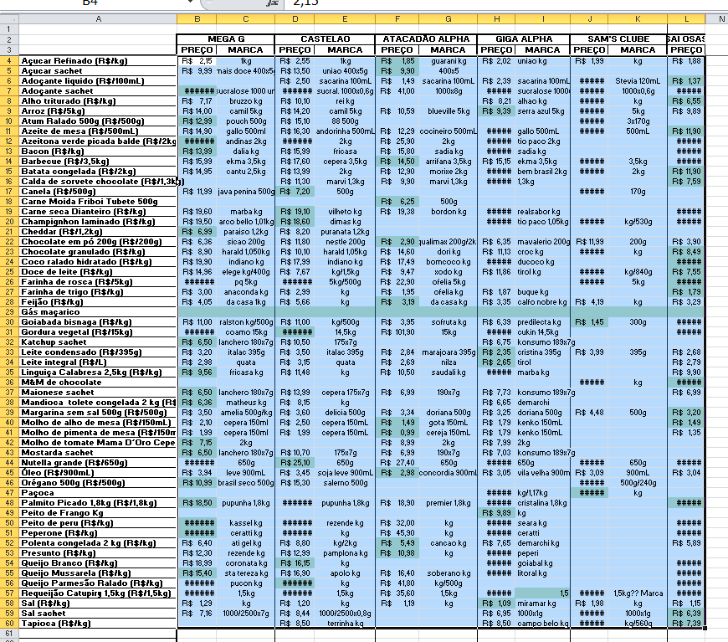
Task: Select the Presunto (R$/kg) cell
Action: click(x=98, y=553)
